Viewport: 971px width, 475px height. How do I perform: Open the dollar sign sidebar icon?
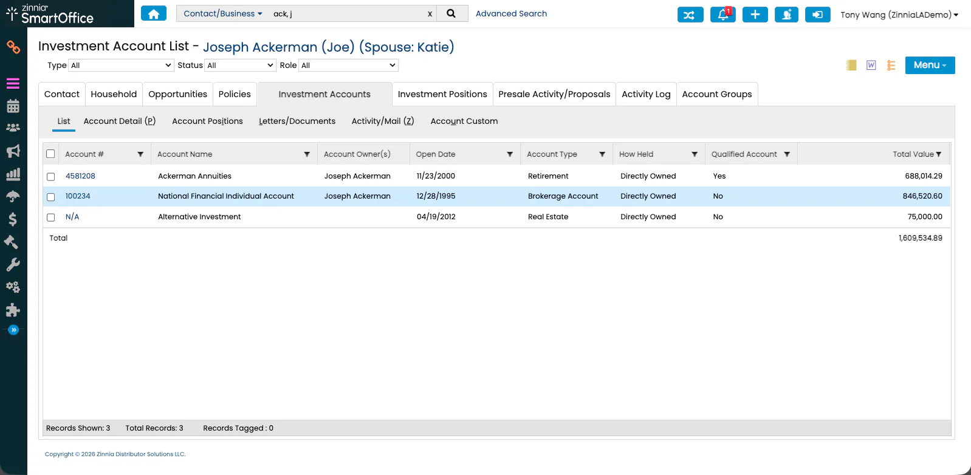click(13, 219)
